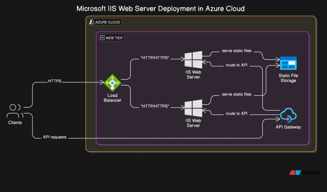
Task: Click the lower IIS Web Server caption
Action: click(x=193, y=123)
